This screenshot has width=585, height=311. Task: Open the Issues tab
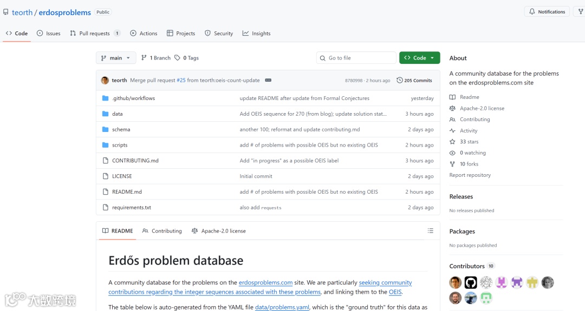coord(49,33)
